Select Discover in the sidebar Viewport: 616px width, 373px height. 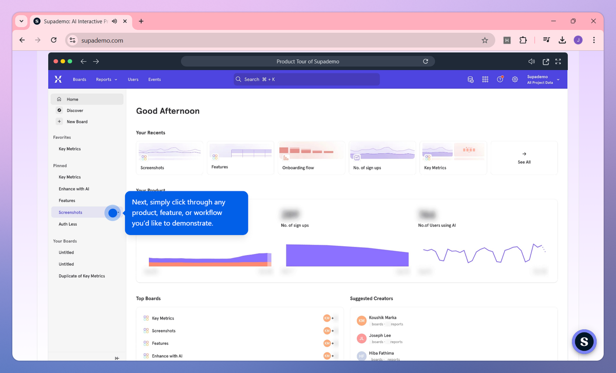[87, 110]
